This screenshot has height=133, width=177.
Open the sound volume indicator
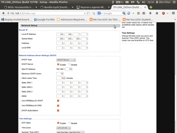(x=143, y=2)
